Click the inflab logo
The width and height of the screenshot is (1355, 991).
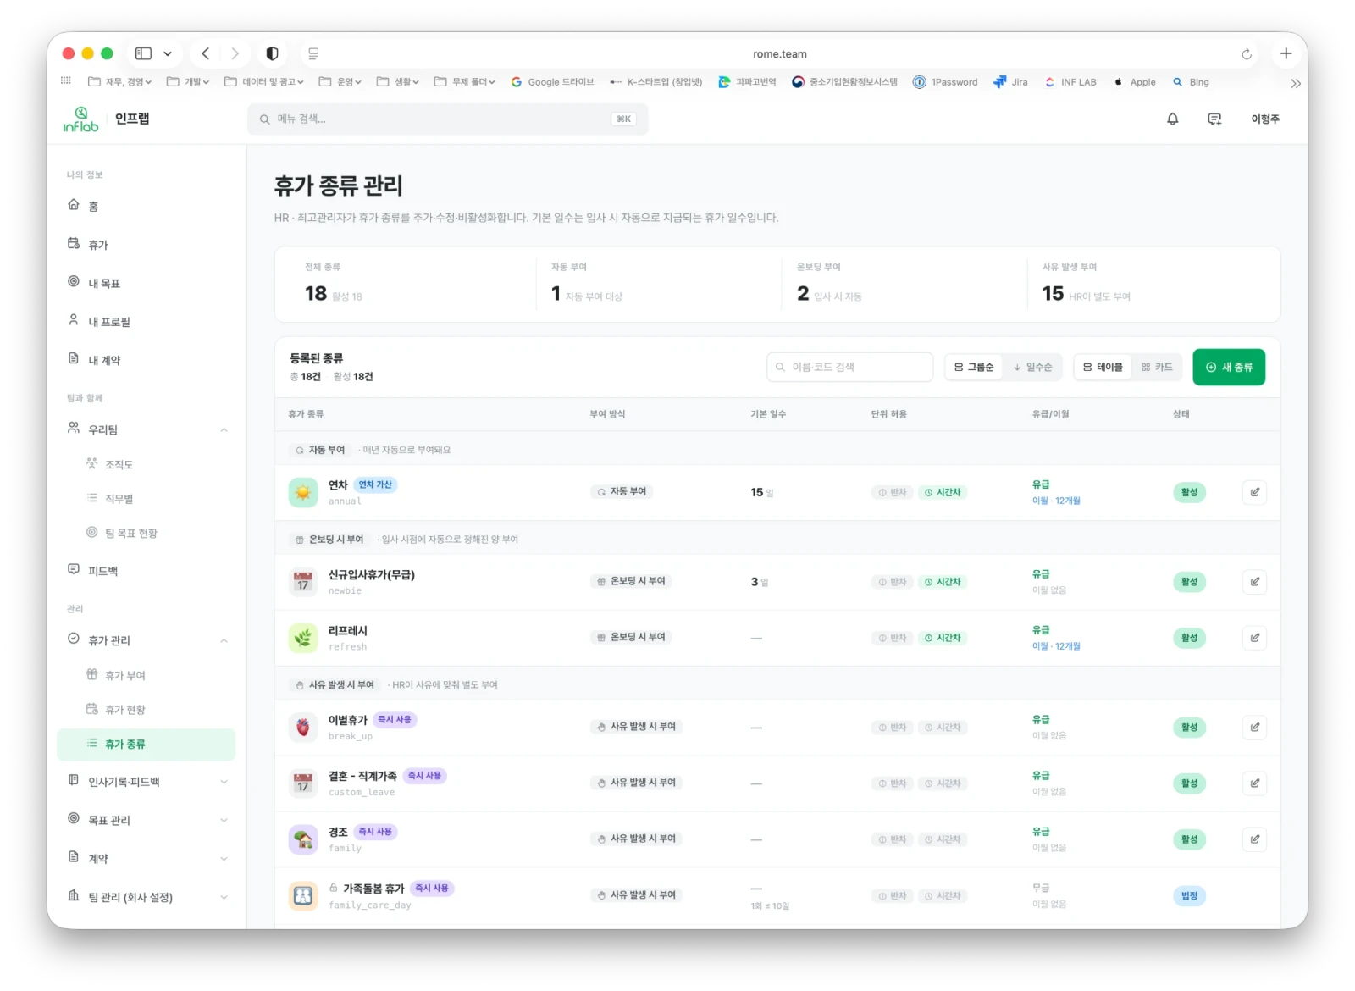[81, 119]
